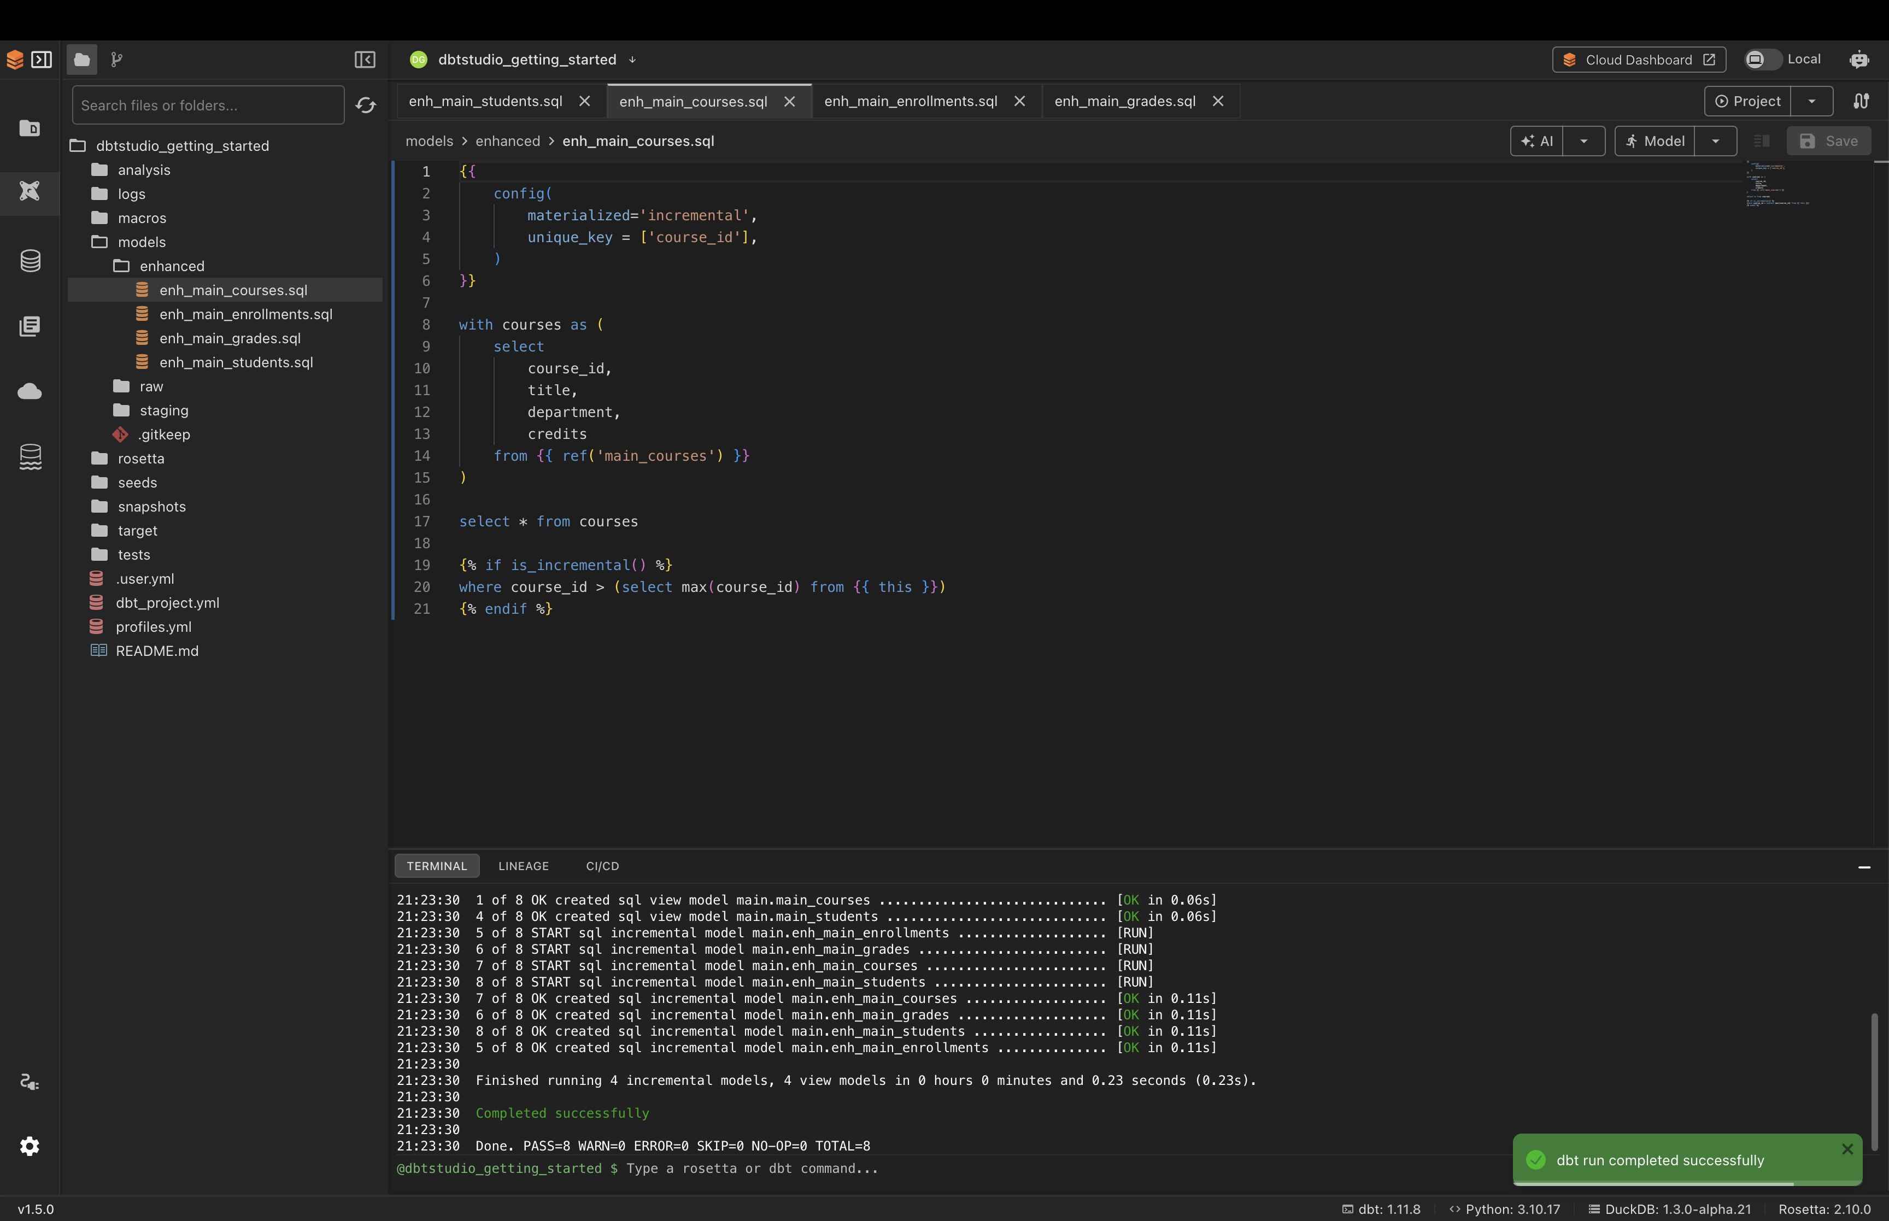This screenshot has width=1889, height=1221.
Task: Open the git branch view icon
Action: pos(116,60)
